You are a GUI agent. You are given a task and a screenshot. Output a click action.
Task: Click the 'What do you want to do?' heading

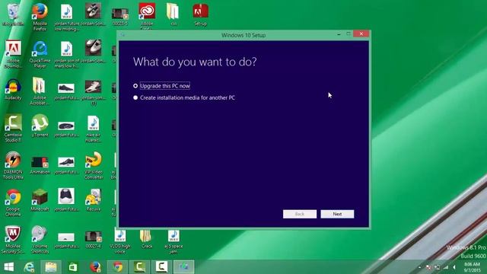pos(195,62)
